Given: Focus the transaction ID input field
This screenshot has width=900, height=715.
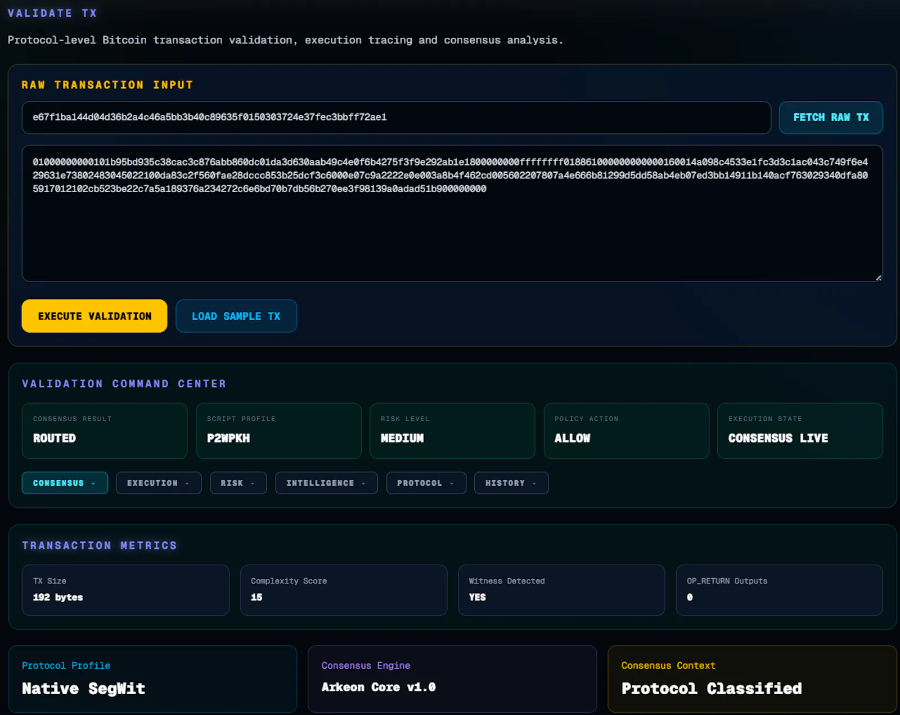Looking at the screenshot, I should (396, 118).
